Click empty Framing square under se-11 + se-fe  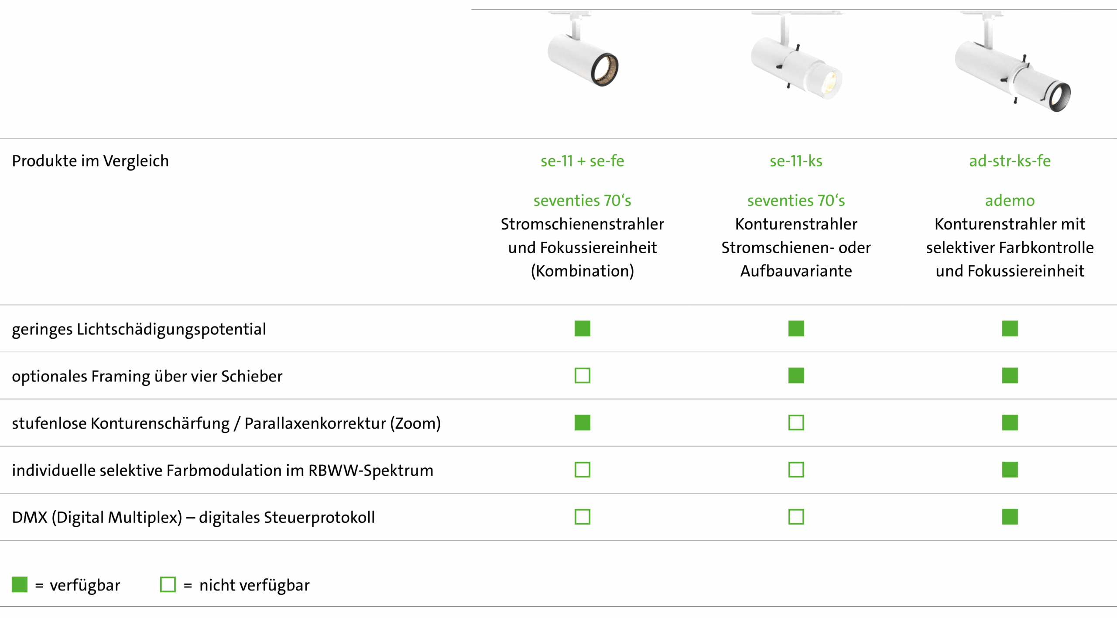pyautogui.click(x=582, y=376)
